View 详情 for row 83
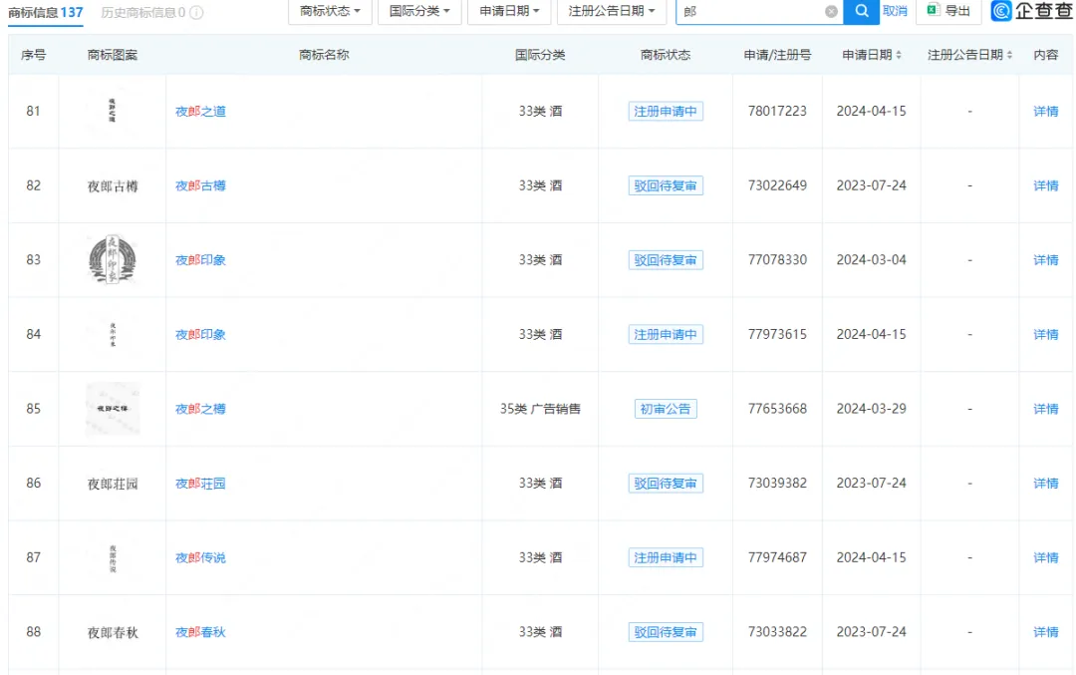 pyautogui.click(x=1046, y=260)
